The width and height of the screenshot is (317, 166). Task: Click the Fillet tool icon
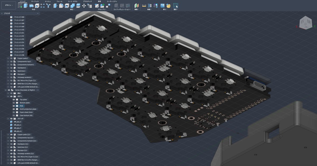tap(61, 6)
